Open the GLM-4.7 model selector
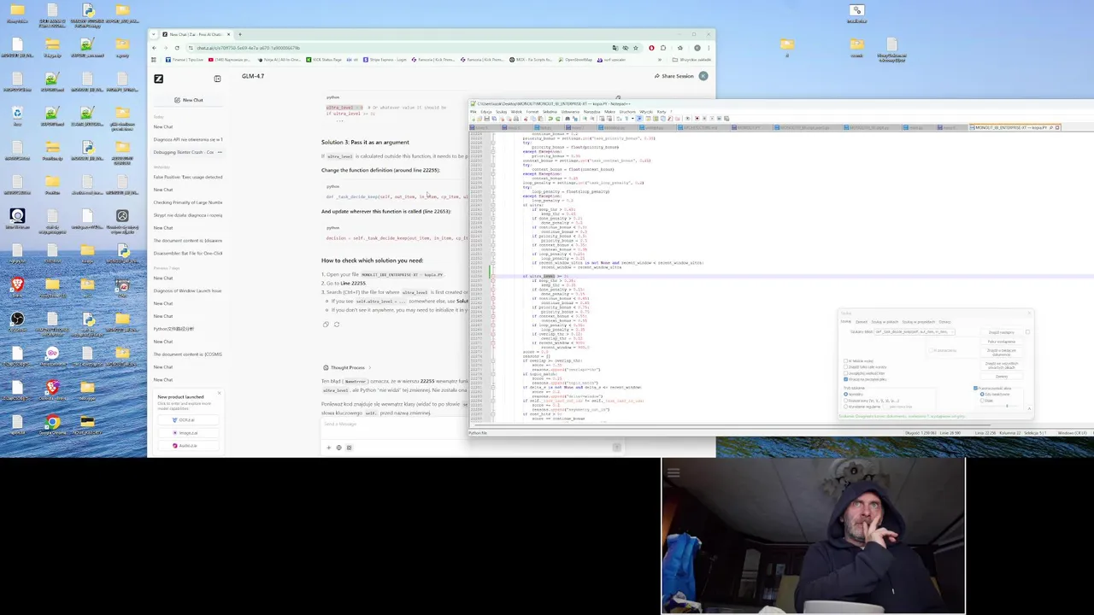This screenshot has height=615, width=1094. pyautogui.click(x=253, y=76)
